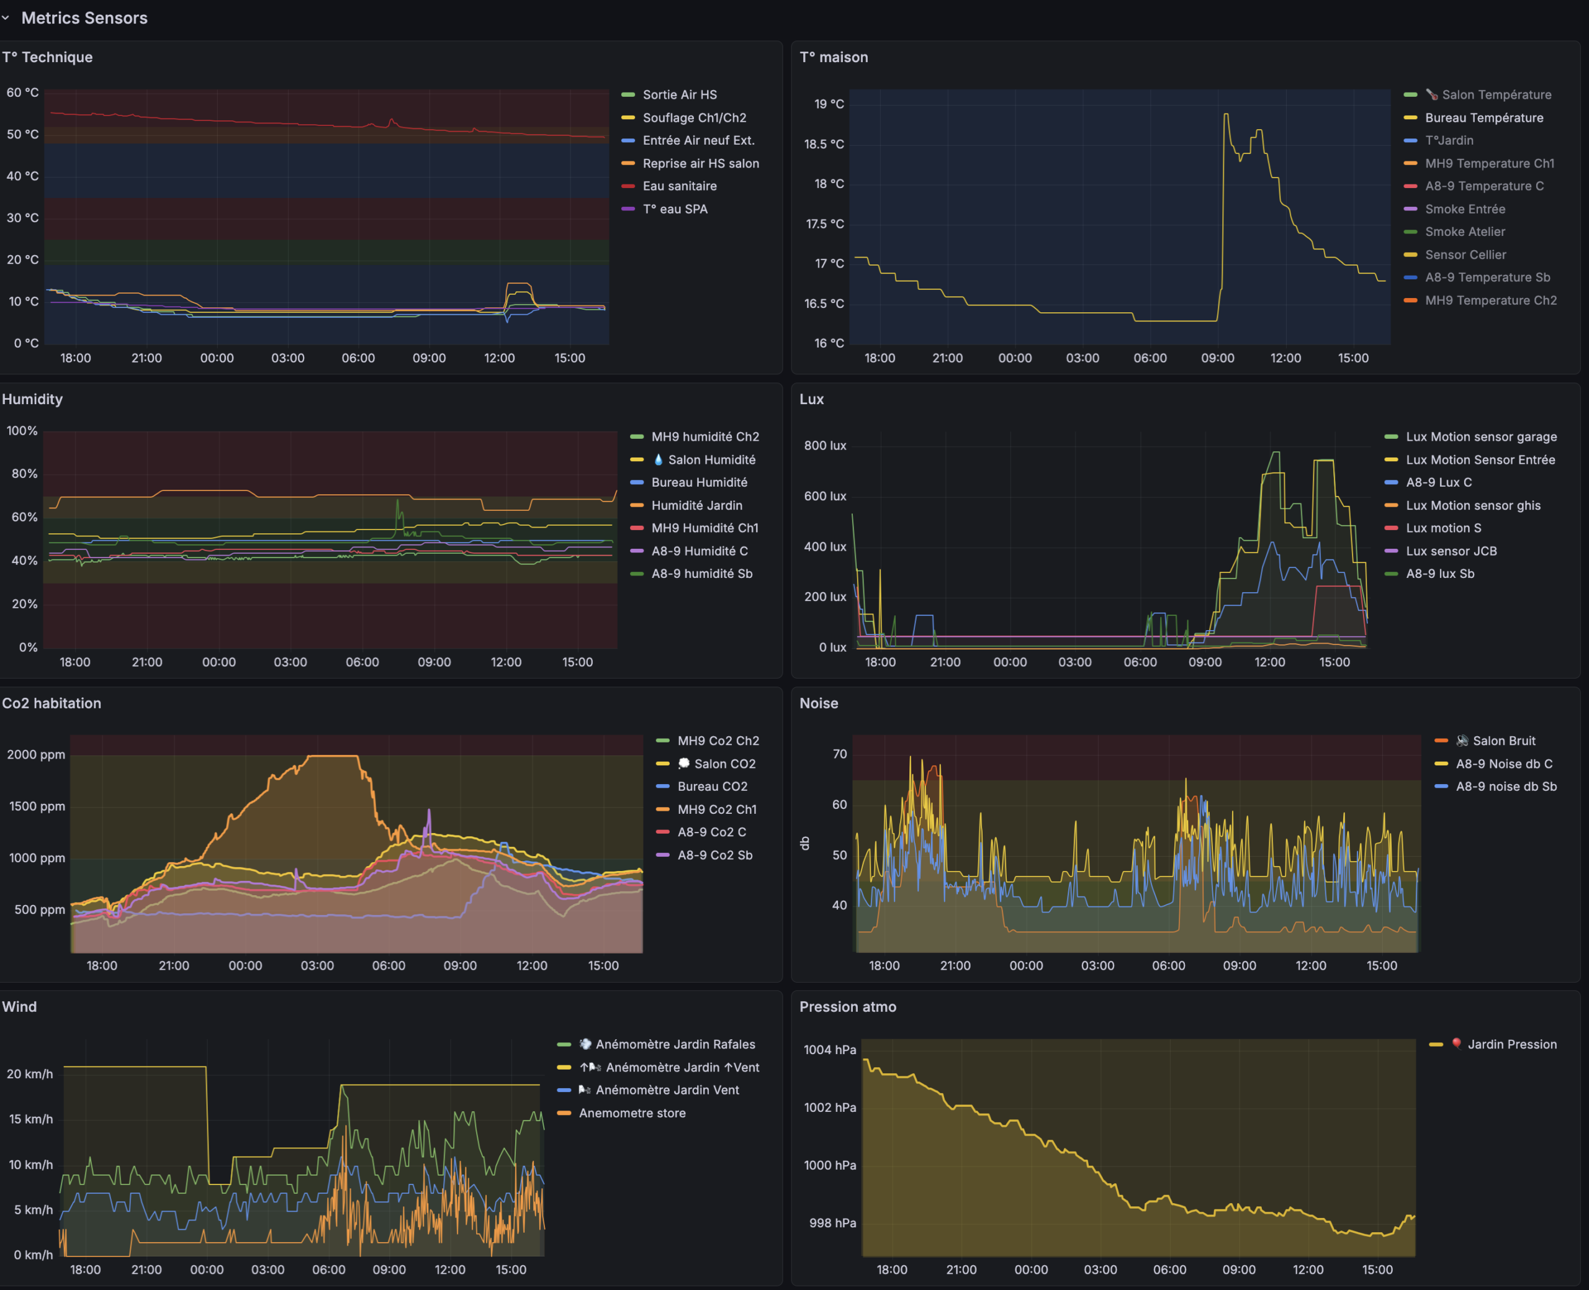The width and height of the screenshot is (1589, 1290).
Task: Isolate the Humidité Jardin series in legend
Action: 696,505
